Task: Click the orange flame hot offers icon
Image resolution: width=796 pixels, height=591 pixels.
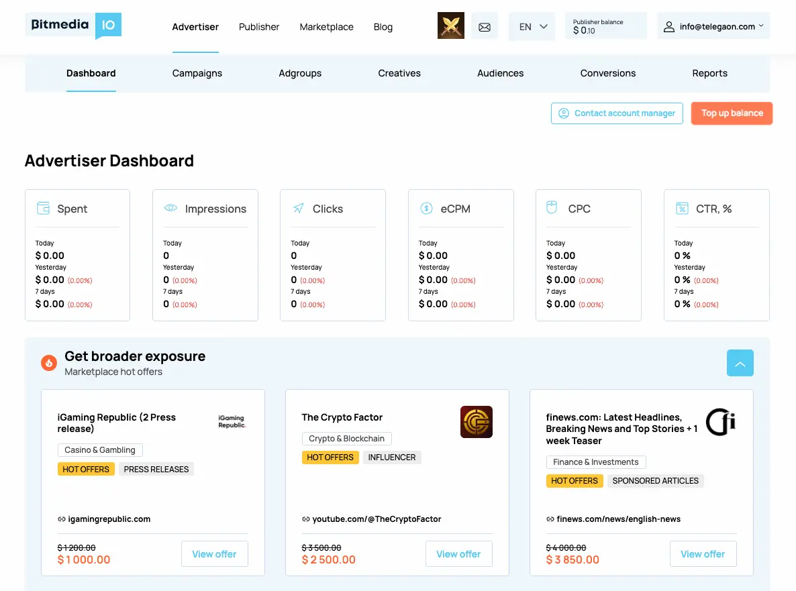Action: 49,363
